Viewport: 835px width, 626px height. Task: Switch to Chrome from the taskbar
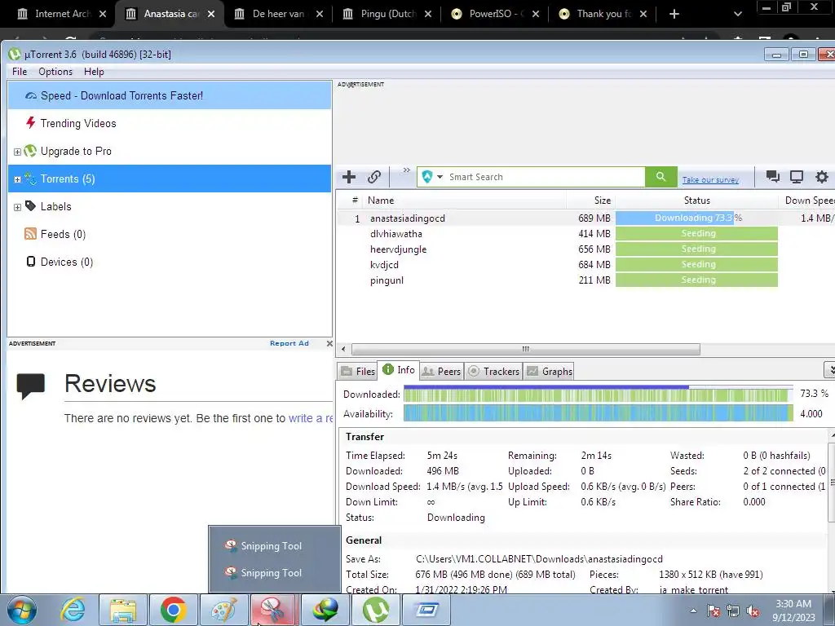173,610
